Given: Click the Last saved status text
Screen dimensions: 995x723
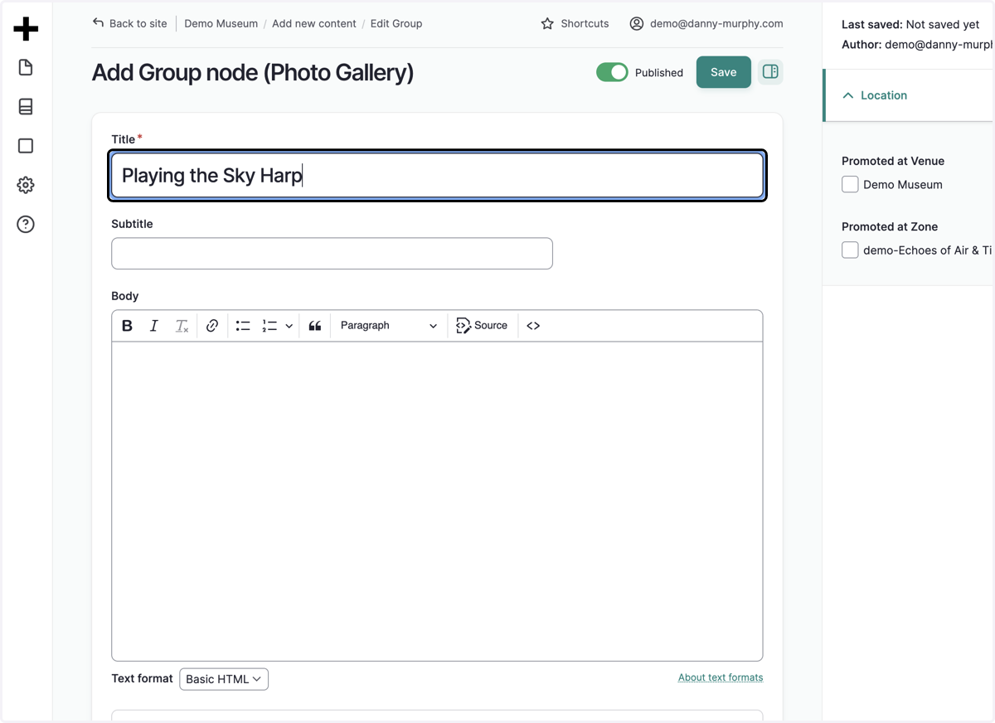Looking at the screenshot, I should click(910, 25).
